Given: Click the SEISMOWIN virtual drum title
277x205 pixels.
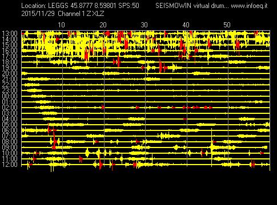Looking at the screenshot, I should (192, 6).
